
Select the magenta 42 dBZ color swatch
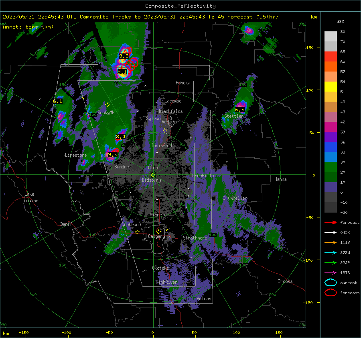click(x=331, y=127)
